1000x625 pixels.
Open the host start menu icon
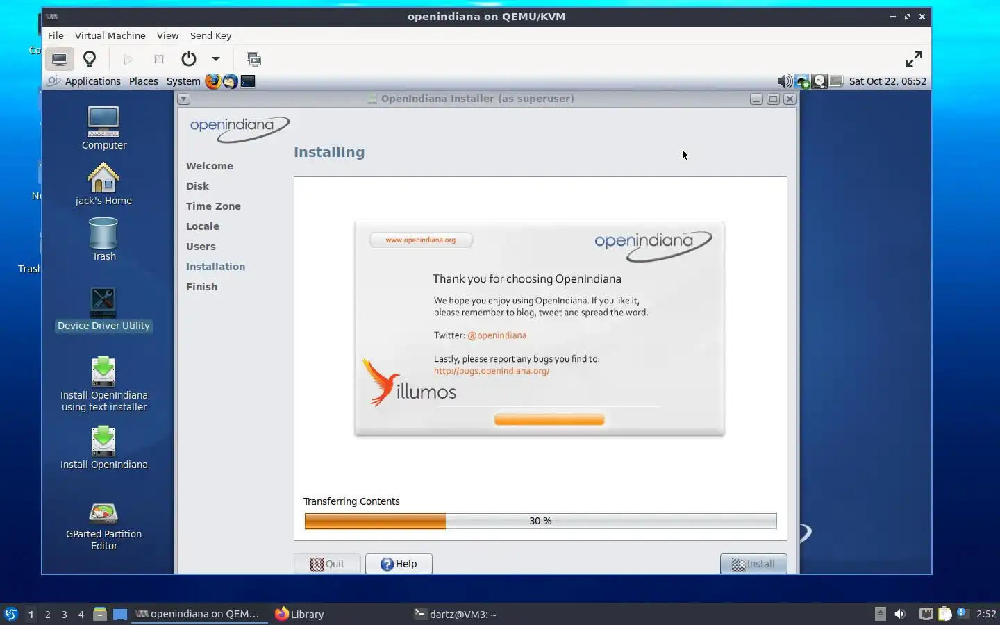11,614
